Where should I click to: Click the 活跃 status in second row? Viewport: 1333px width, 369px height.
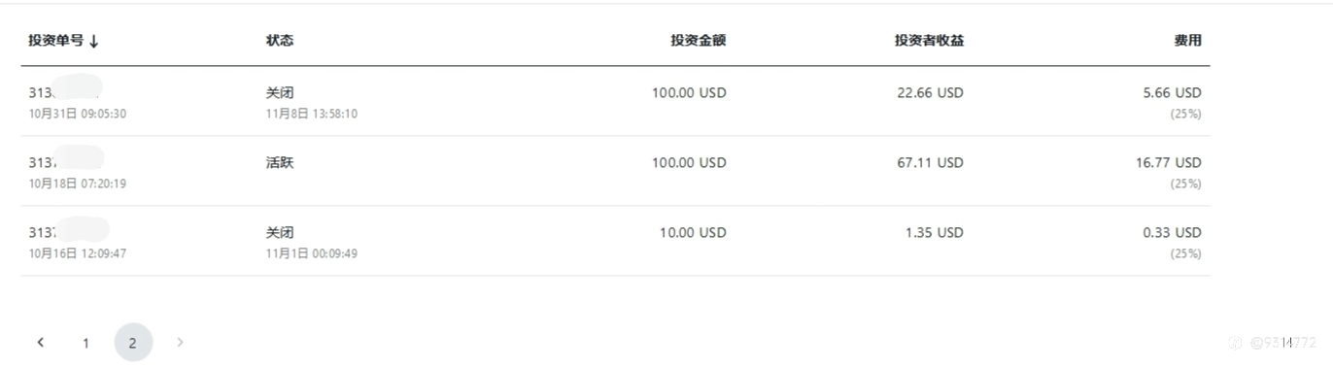coord(280,162)
